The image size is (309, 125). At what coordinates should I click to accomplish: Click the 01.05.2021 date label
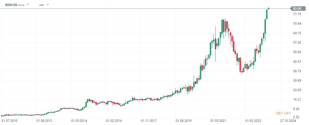[x=219, y=121]
